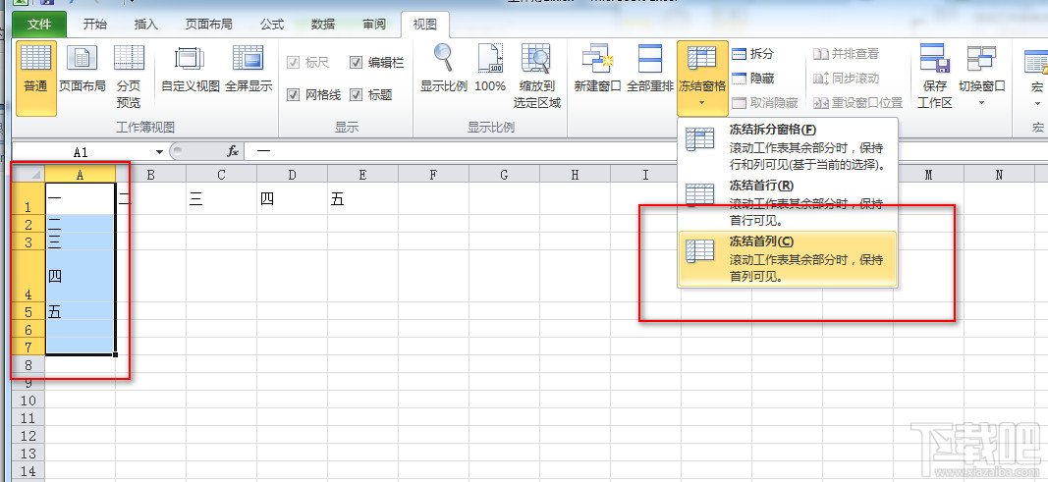Image resolution: width=1048 pixels, height=482 pixels.
Task: Click cell C1 containing 三
Action: [221, 199]
